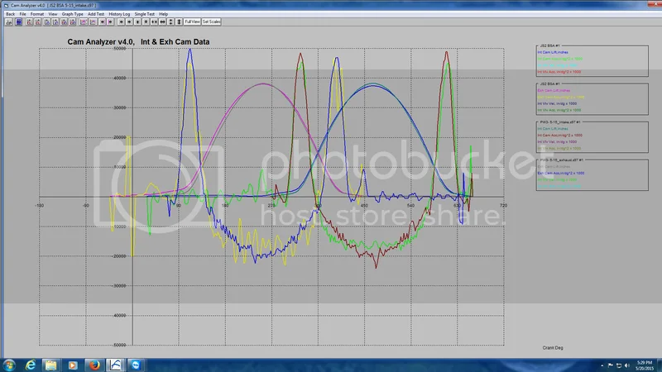Click Back in the menu bar
The width and height of the screenshot is (662, 372).
pyautogui.click(x=10, y=14)
